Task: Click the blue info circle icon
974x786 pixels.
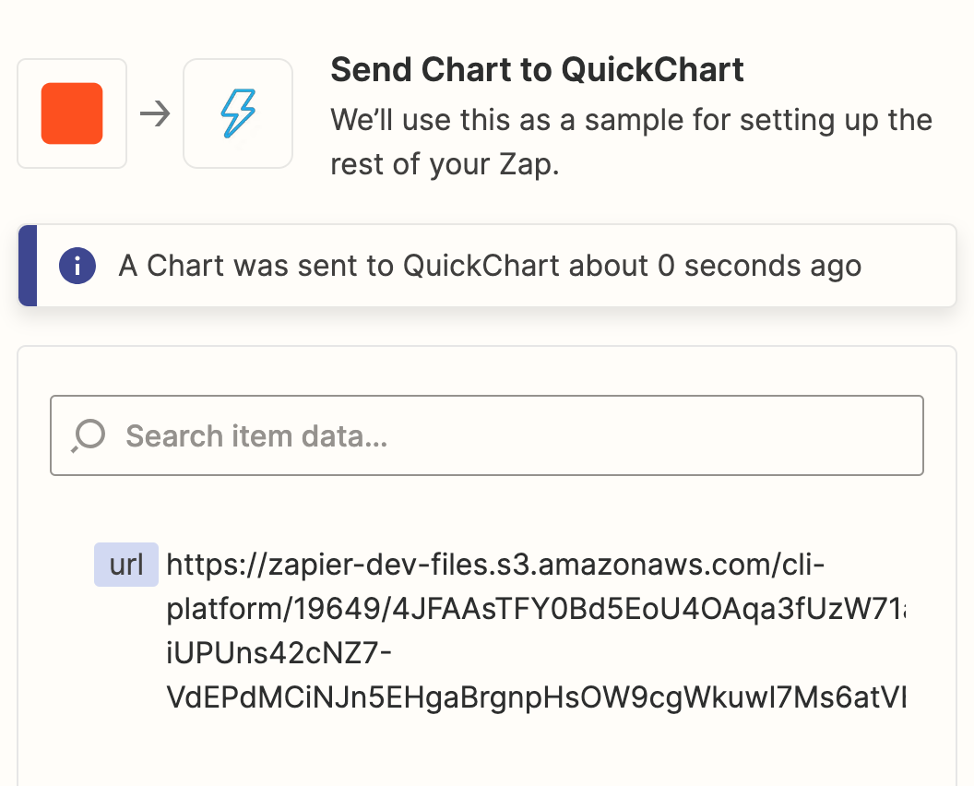Action: (x=77, y=266)
